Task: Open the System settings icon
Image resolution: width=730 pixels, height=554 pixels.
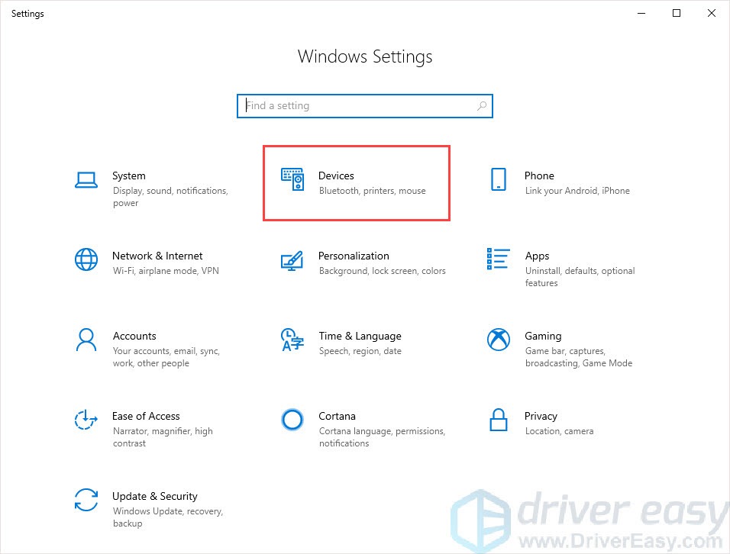Action: tap(86, 177)
